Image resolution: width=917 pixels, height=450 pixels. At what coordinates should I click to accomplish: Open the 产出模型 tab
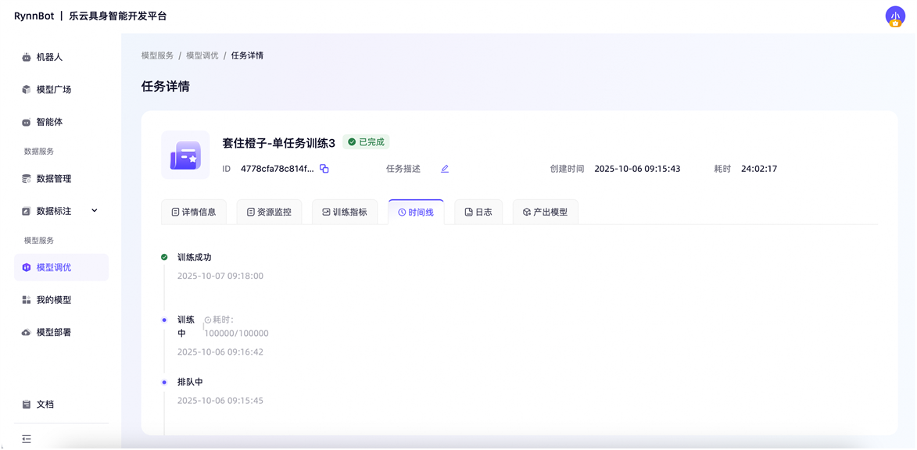[546, 212]
